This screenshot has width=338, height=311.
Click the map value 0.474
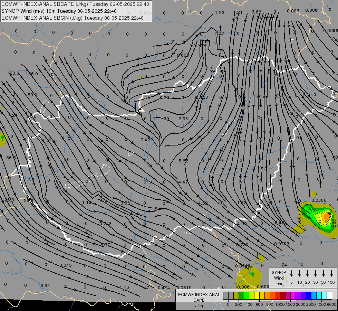pyautogui.click(x=164, y=288)
